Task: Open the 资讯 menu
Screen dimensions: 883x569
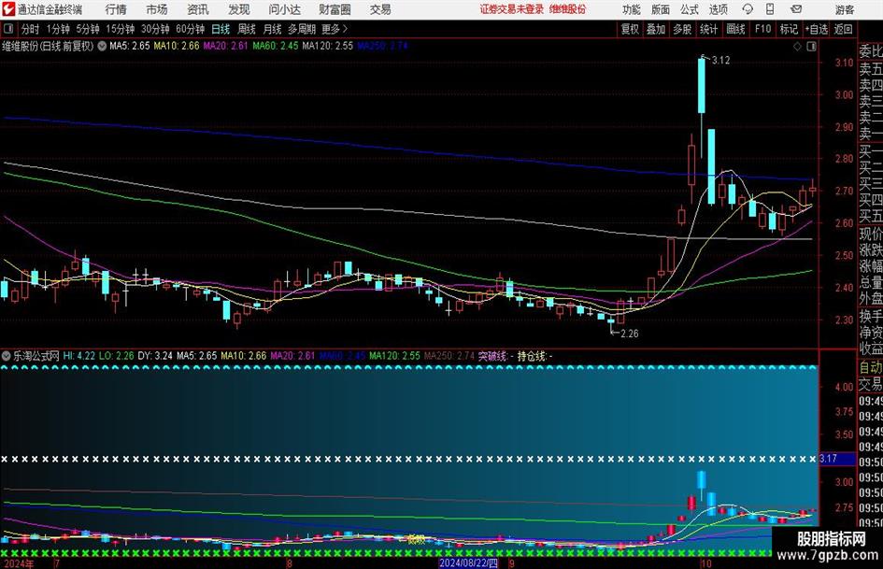Action: pyautogui.click(x=198, y=9)
